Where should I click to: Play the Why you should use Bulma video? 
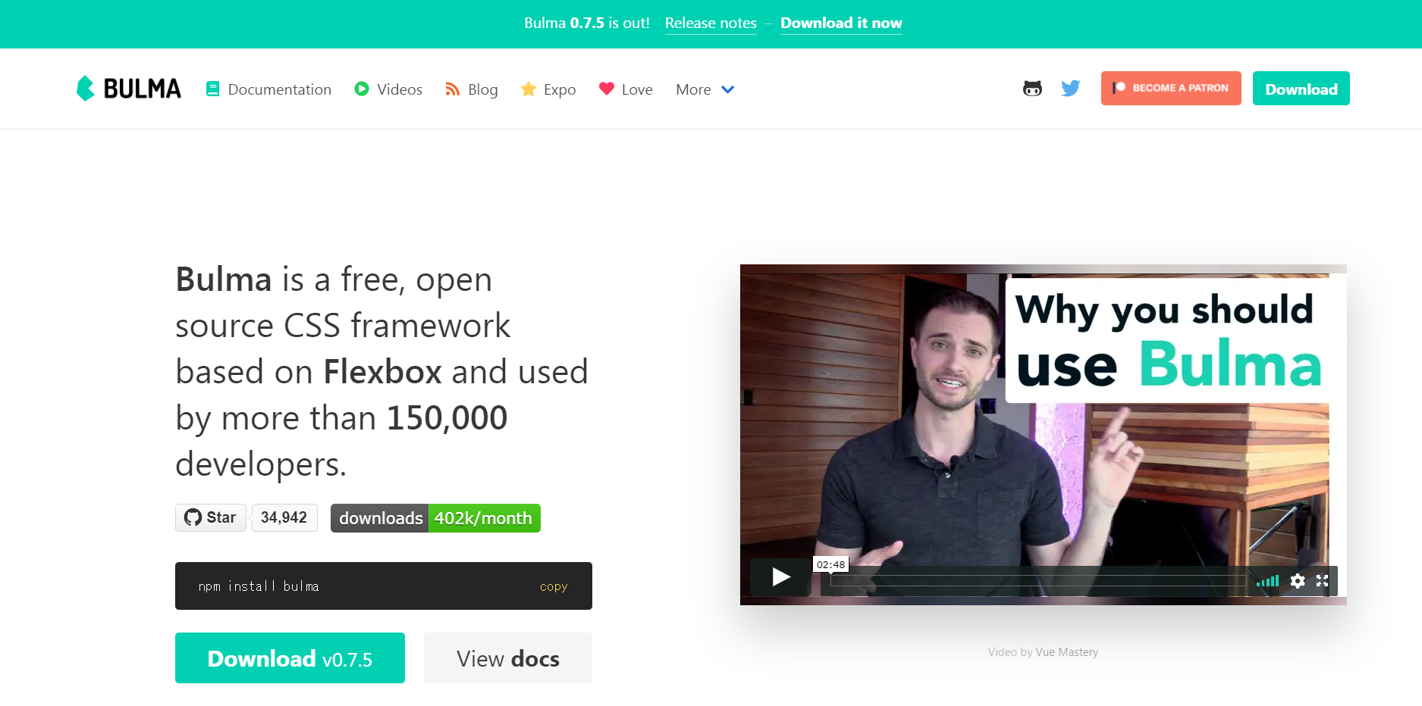click(x=781, y=577)
